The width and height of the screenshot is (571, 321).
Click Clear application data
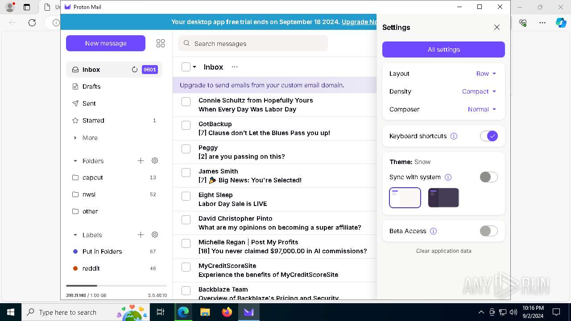(x=443, y=251)
